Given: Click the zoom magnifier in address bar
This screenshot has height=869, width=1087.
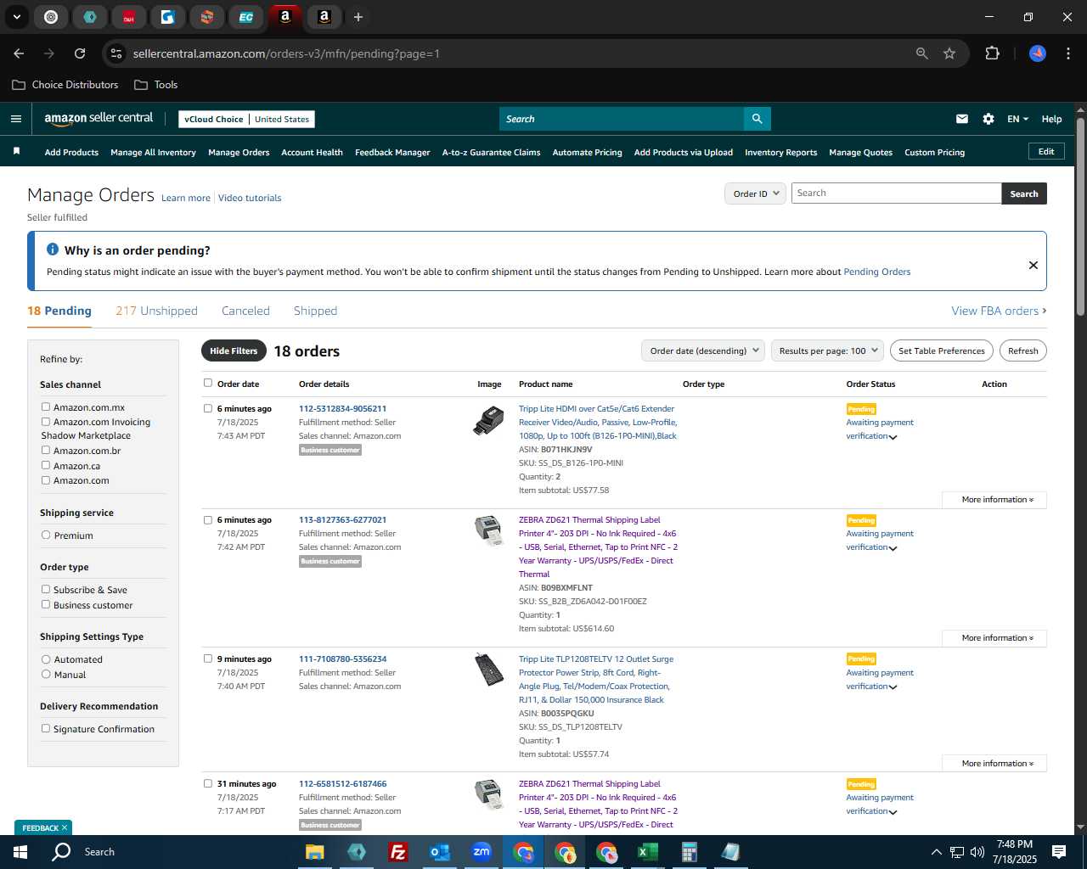Looking at the screenshot, I should (922, 53).
